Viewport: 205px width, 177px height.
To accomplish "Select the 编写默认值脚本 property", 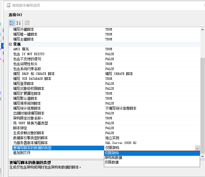I will tap(58, 99).
